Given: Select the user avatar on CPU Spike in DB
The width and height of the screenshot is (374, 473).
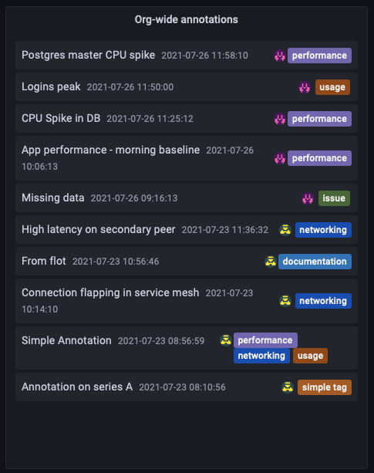Looking at the screenshot, I should click(x=280, y=119).
